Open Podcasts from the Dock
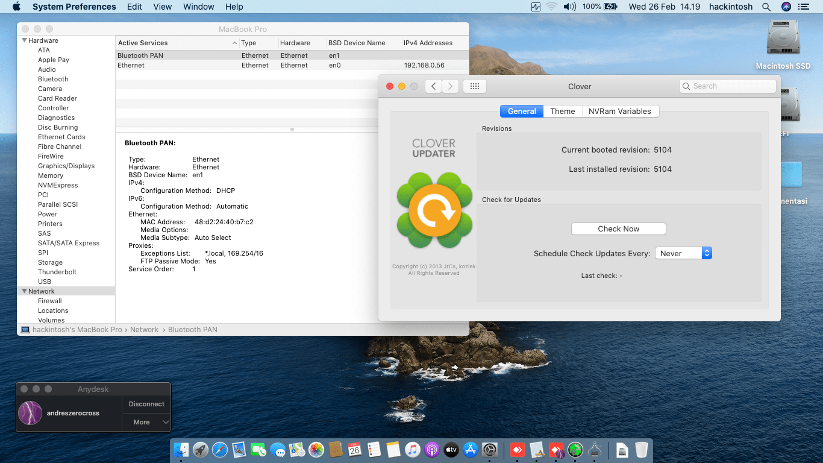The height and width of the screenshot is (463, 823). [432, 450]
